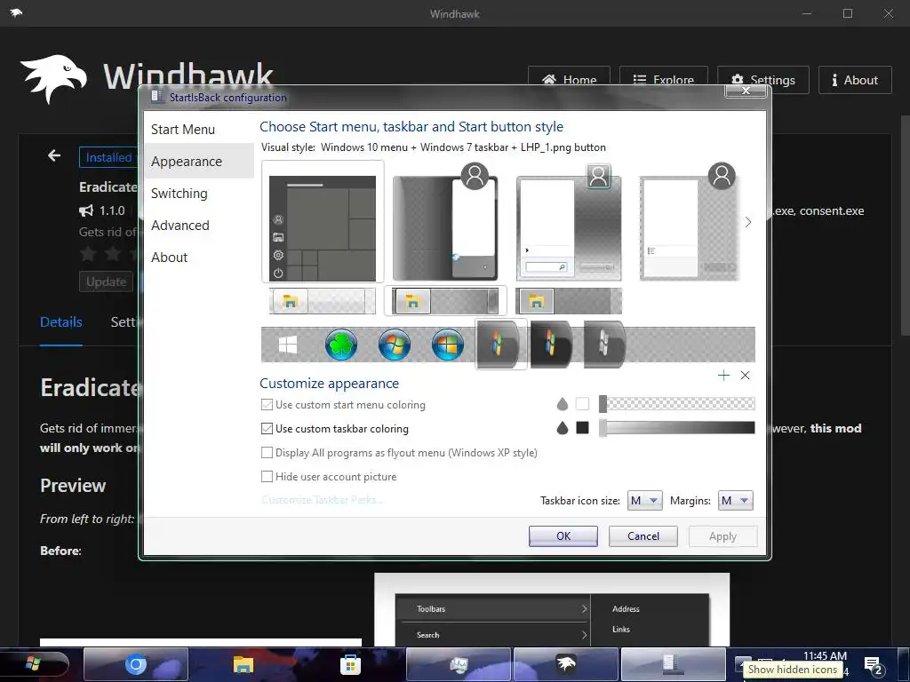
Task: Open the browser from the taskbar
Action: 136,664
